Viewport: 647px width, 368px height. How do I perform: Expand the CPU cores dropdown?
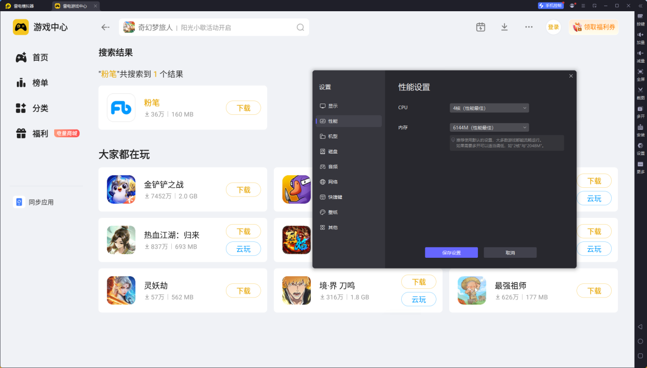(x=489, y=108)
